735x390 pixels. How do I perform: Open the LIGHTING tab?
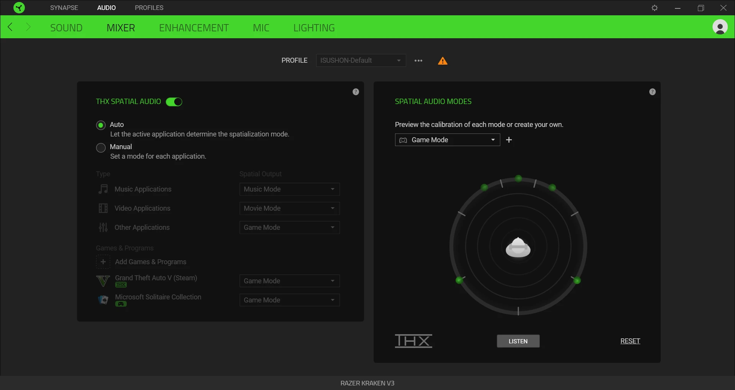[x=314, y=28]
